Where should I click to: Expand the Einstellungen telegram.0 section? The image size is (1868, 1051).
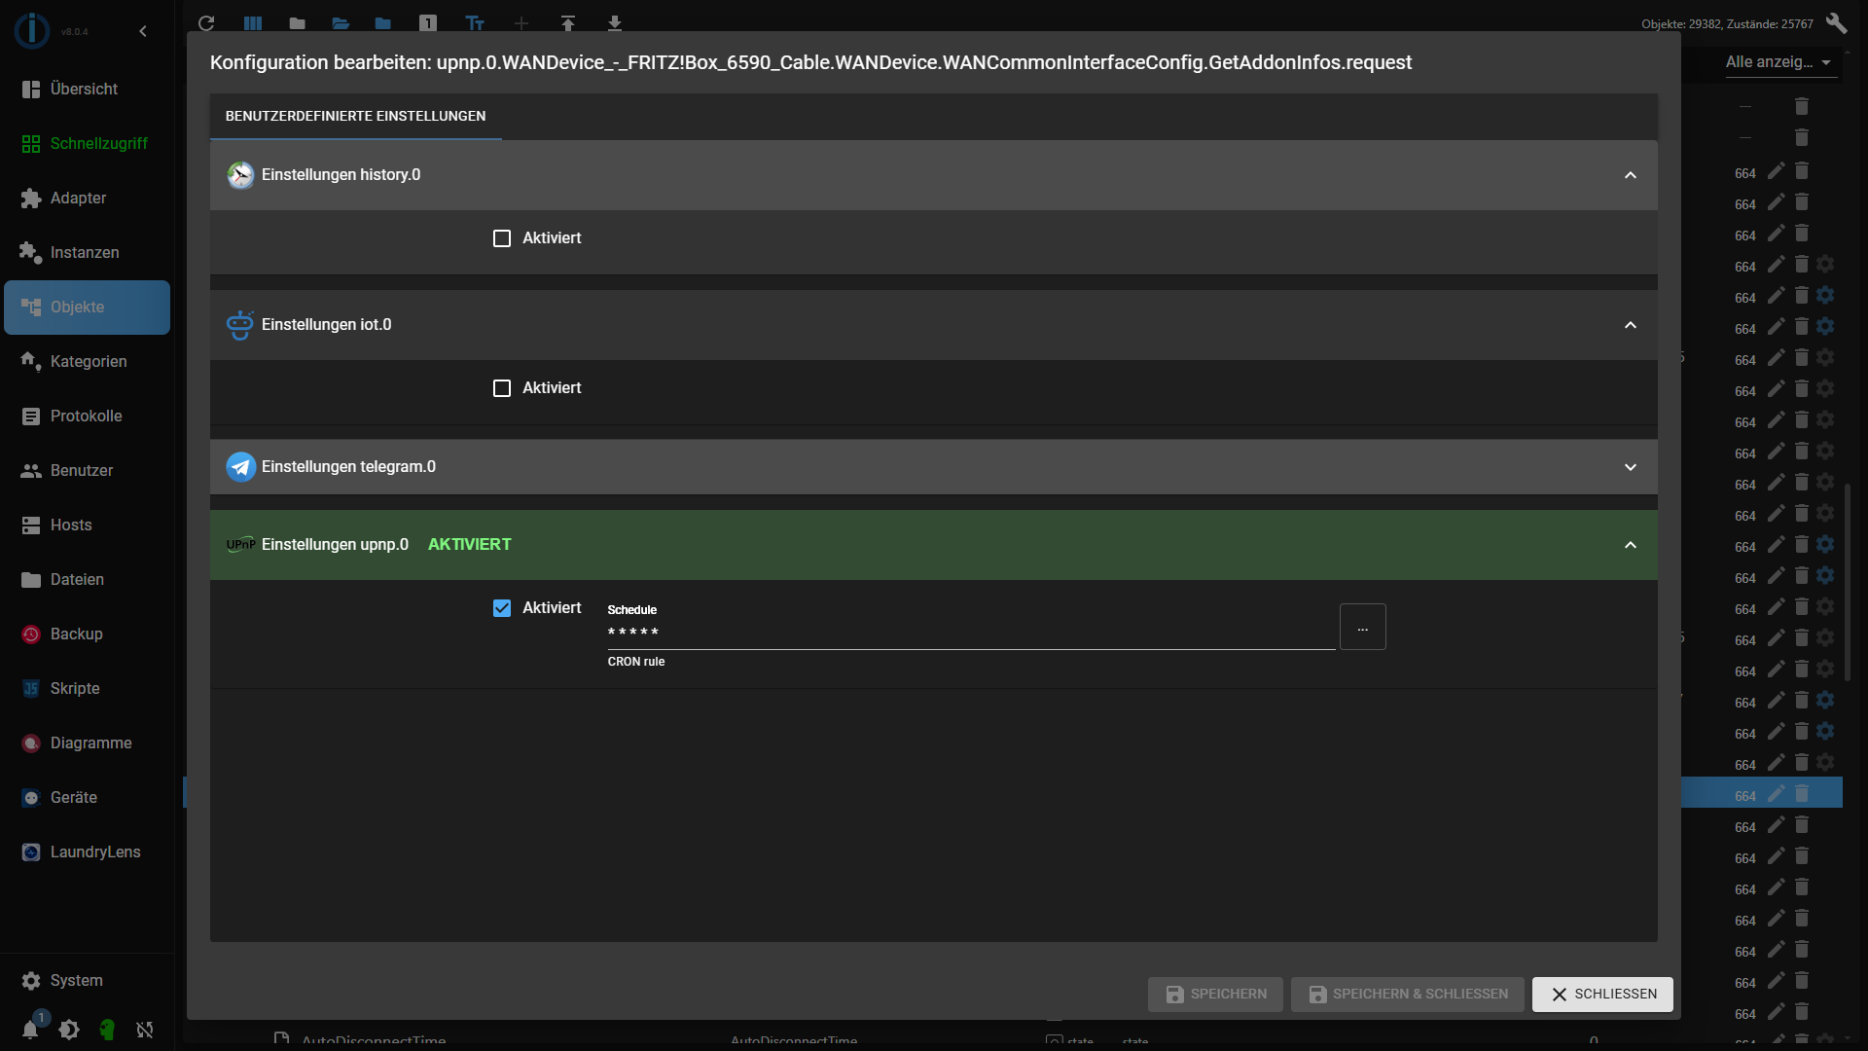pyautogui.click(x=1631, y=467)
